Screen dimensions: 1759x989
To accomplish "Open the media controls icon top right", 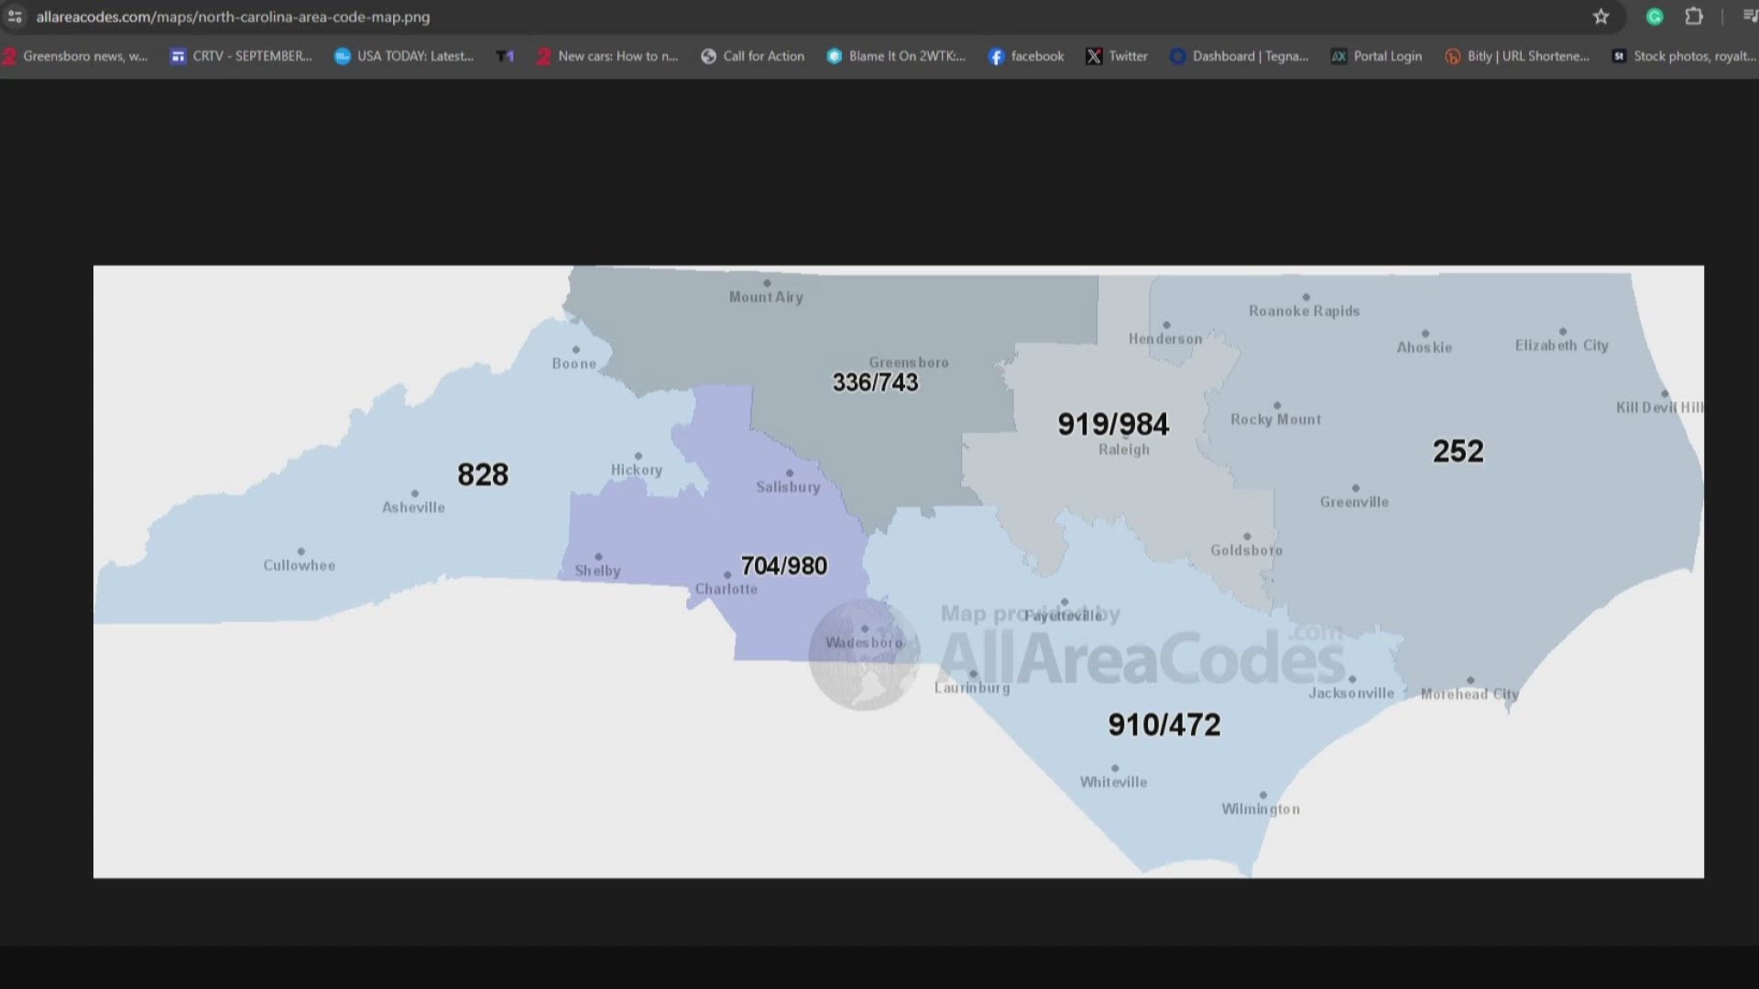I will click(1748, 16).
